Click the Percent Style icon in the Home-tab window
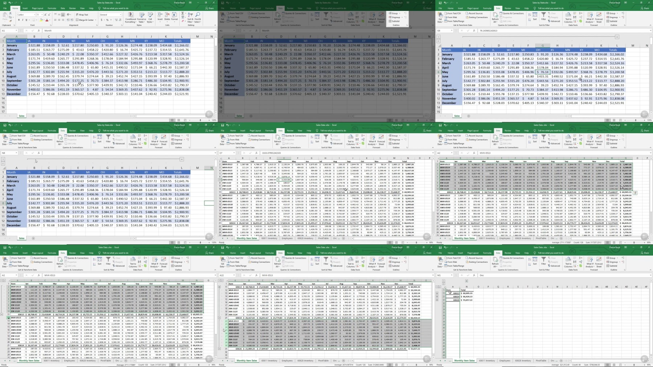653x367 pixels. (107, 20)
